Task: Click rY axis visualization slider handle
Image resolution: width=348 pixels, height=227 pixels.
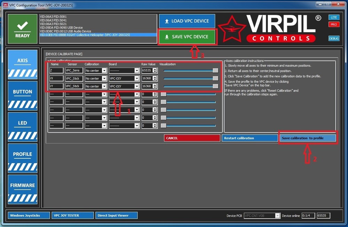Action: [x=215, y=86]
